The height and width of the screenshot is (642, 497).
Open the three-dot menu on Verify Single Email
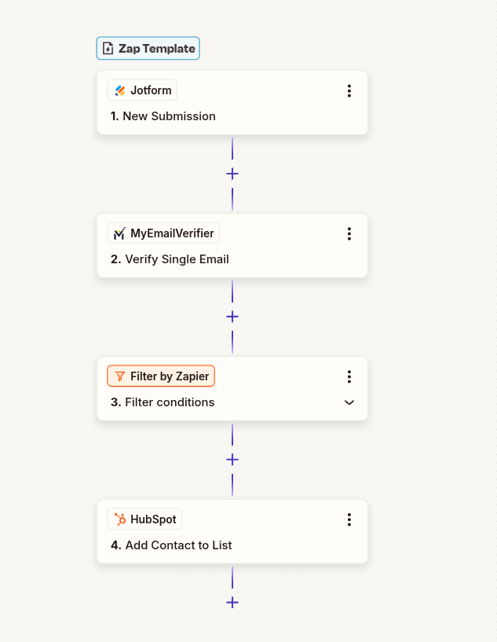(349, 233)
